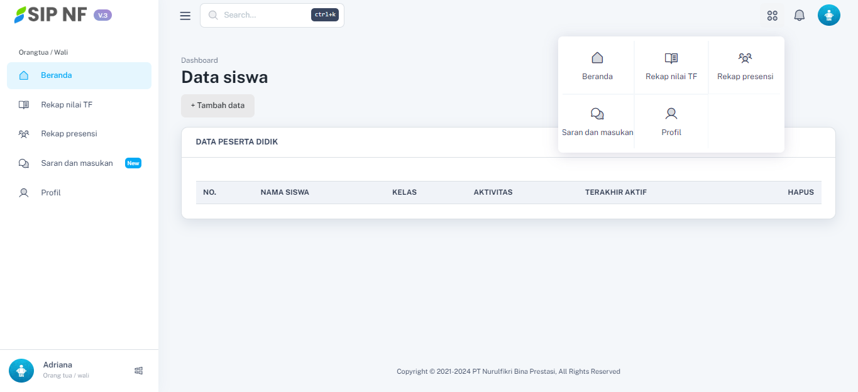Click the SIP NF logo
858x392 pixels.
(x=51, y=15)
